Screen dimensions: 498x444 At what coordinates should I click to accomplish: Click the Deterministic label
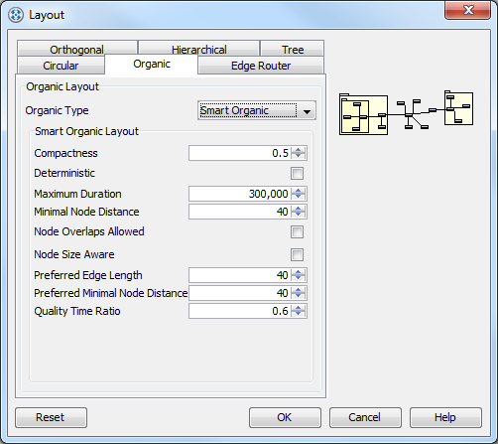tap(64, 173)
